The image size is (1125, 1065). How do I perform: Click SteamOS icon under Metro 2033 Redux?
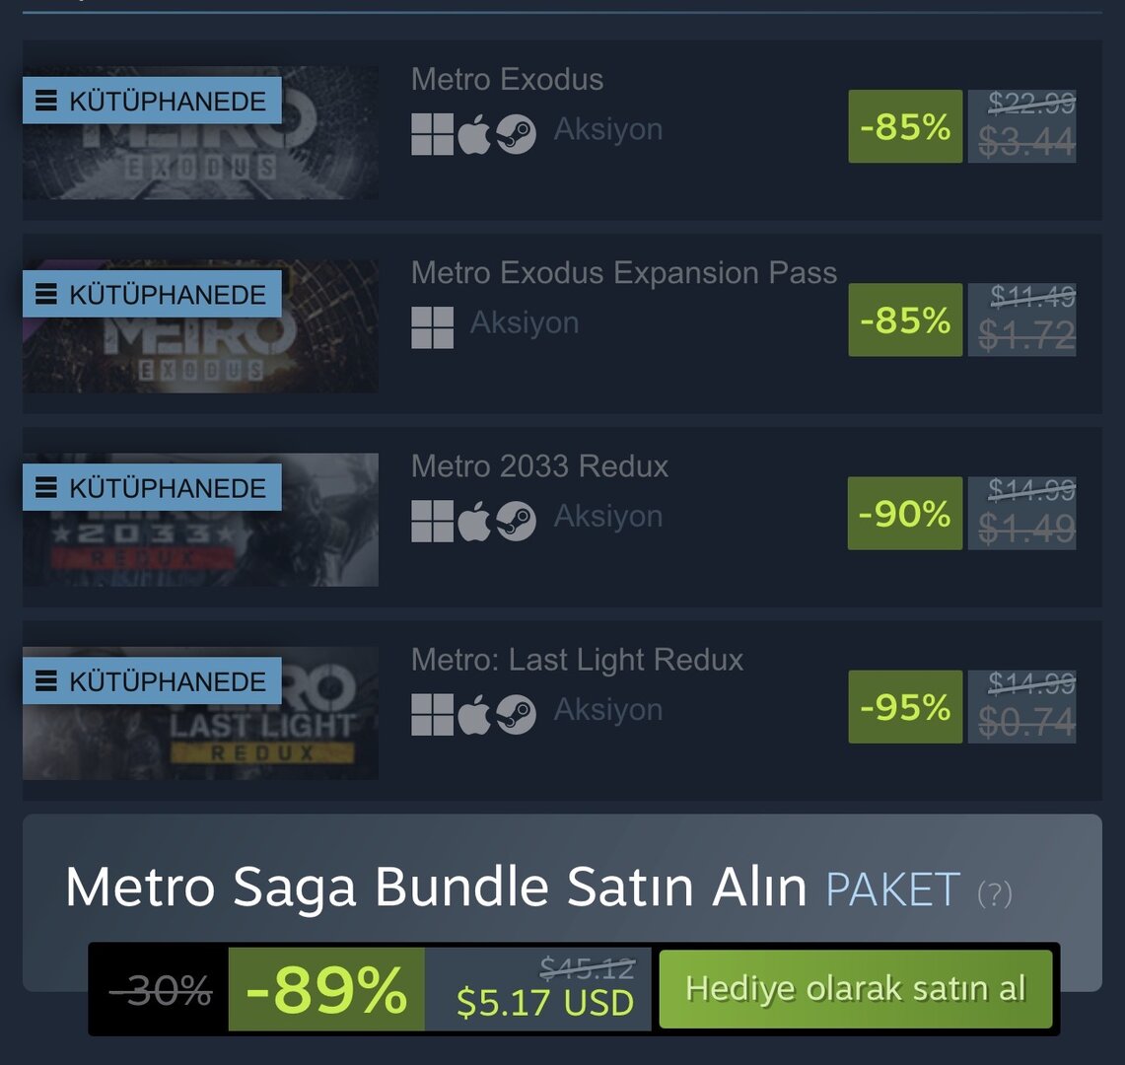coord(516,521)
